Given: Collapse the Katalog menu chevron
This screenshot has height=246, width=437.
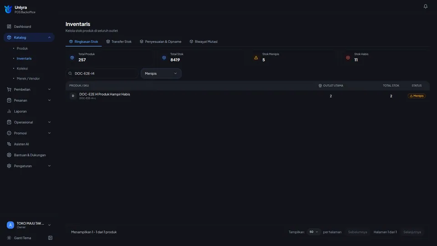Looking at the screenshot, I should (x=49, y=37).
